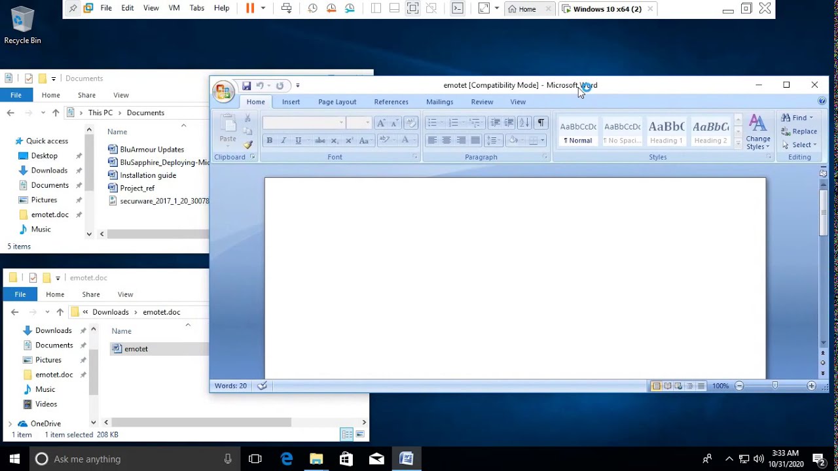Click the proofing check icon in status bar

click(262, 386)
